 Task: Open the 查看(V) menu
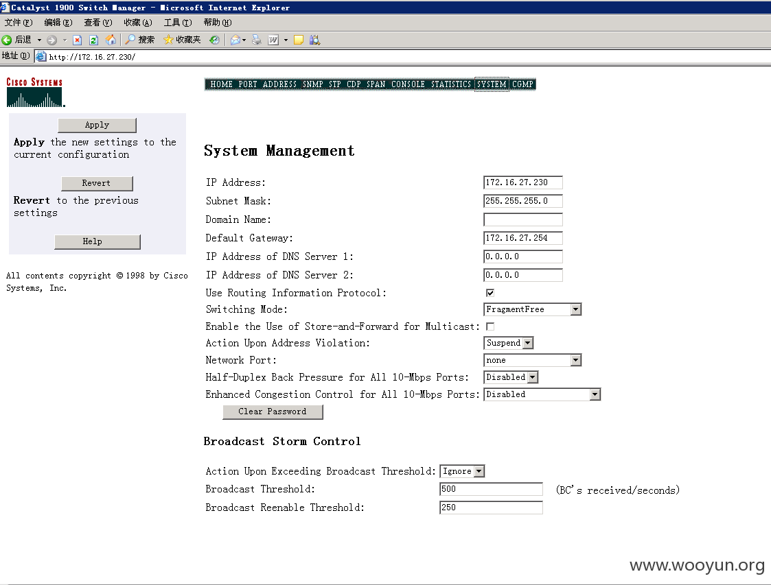pyautogui.click(x=98, y=23)
